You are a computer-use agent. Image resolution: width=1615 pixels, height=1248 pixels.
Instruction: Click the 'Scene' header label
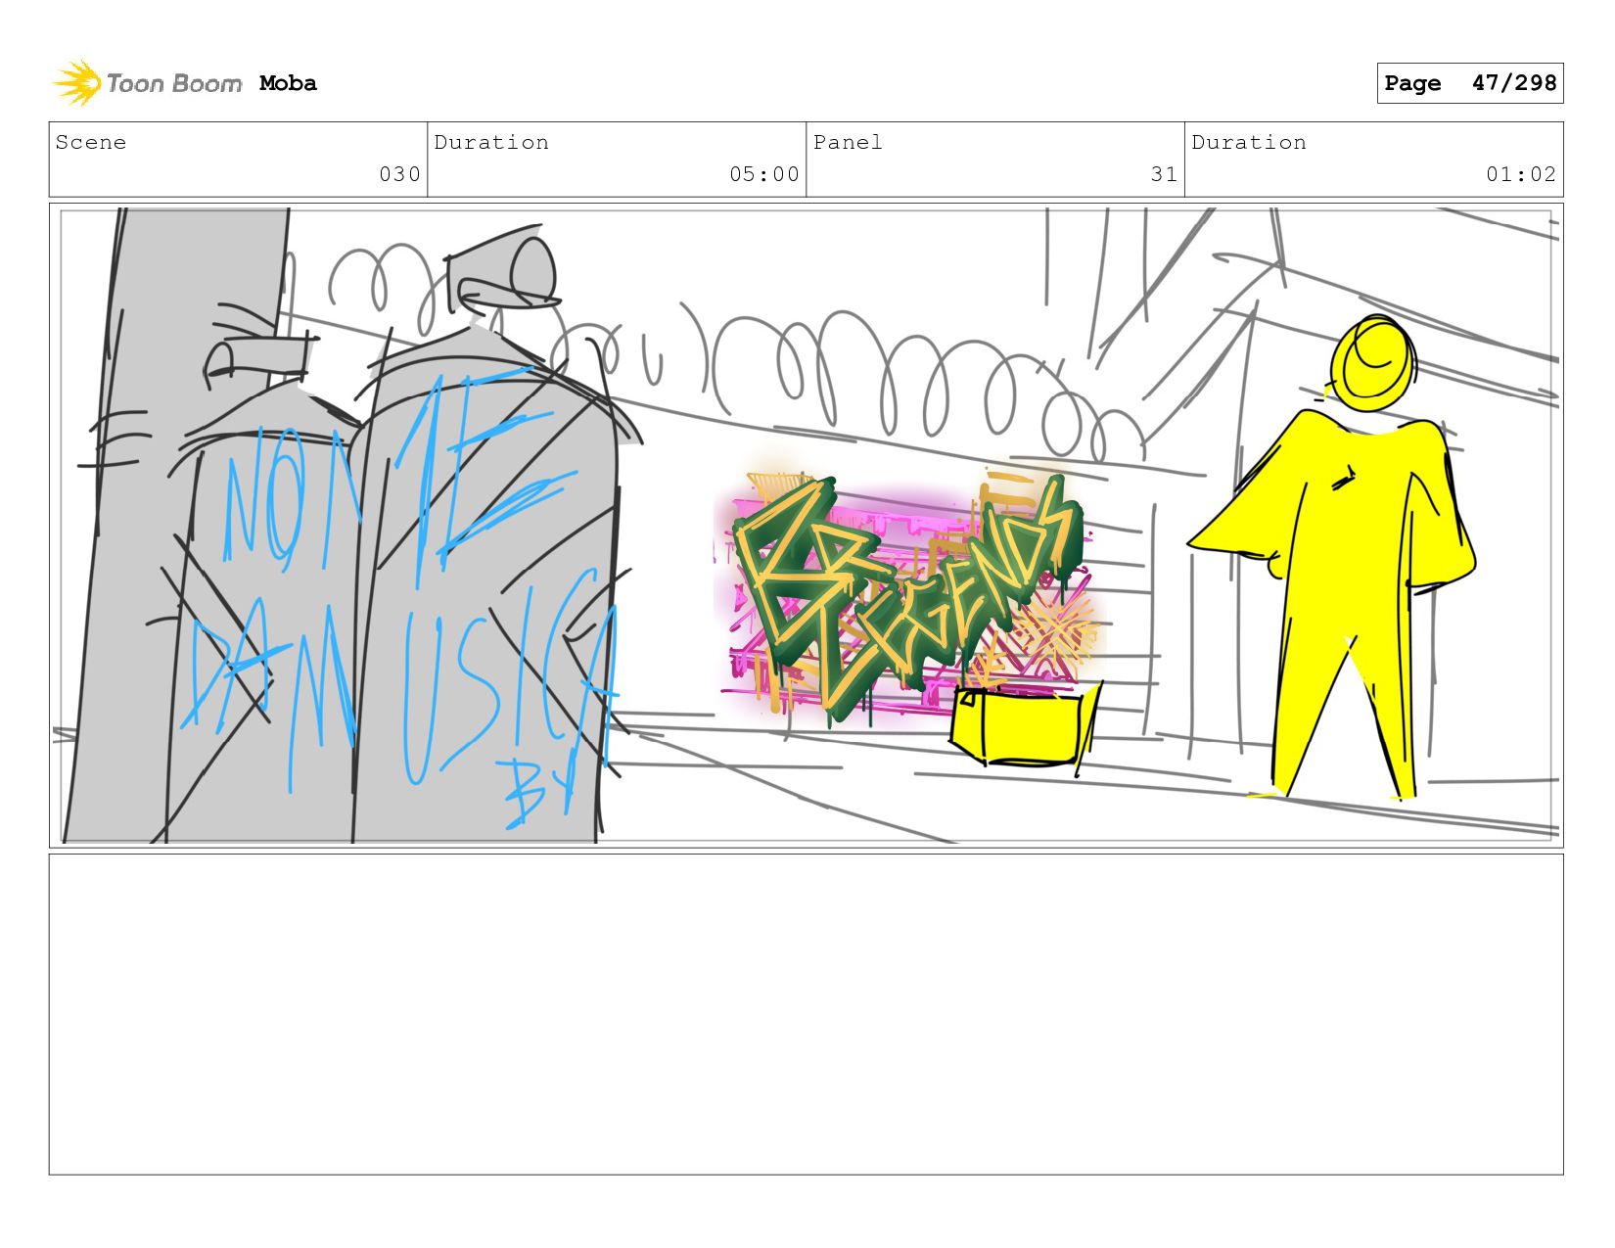[x=91, y=142]
